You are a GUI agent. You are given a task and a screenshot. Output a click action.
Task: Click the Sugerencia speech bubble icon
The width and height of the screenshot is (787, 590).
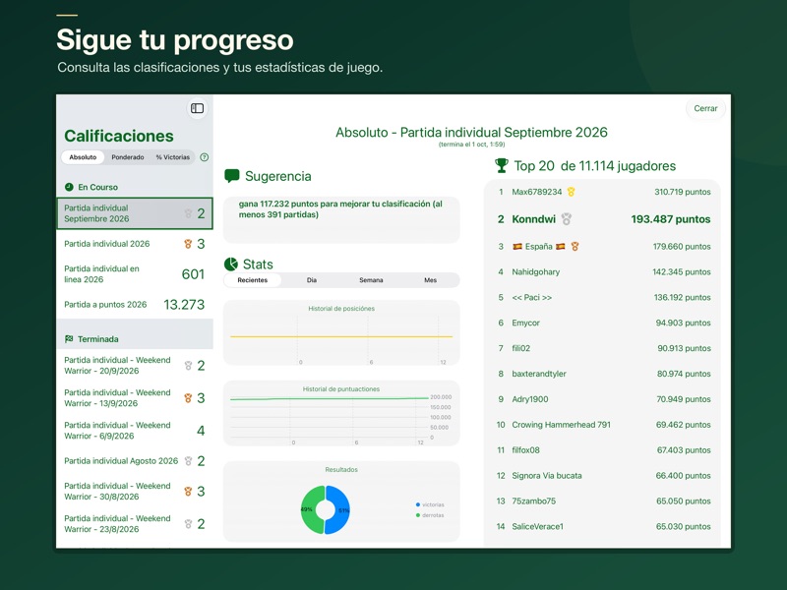tap(232, 176)
